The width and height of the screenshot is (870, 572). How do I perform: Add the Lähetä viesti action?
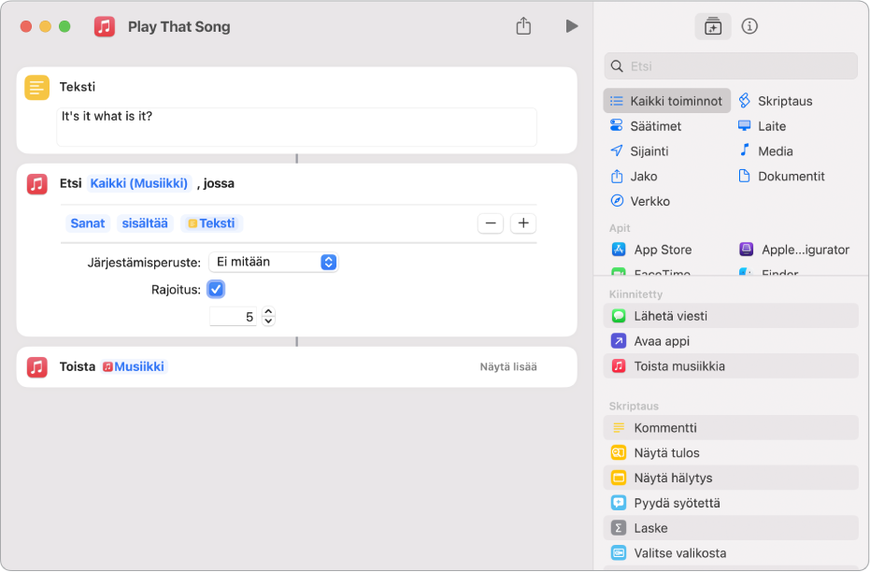pyautogui.click(x=731, y=316)
